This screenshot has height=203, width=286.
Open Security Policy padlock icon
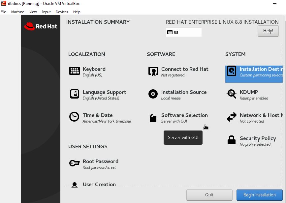232,140
